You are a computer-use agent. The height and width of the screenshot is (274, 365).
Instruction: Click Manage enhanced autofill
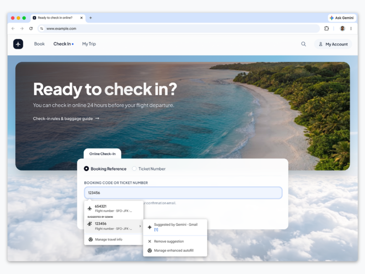(x=174, y=250)
